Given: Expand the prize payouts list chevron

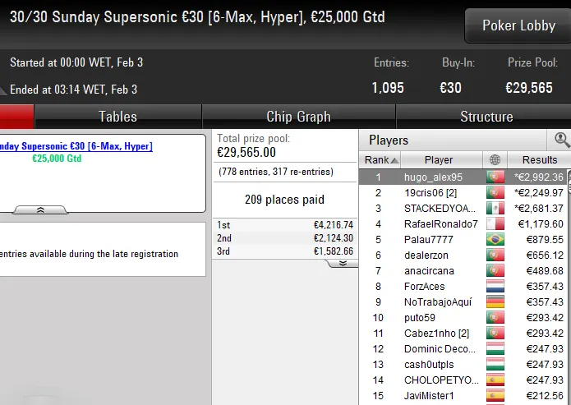Looking at the screenshot, I should [343, 263].
